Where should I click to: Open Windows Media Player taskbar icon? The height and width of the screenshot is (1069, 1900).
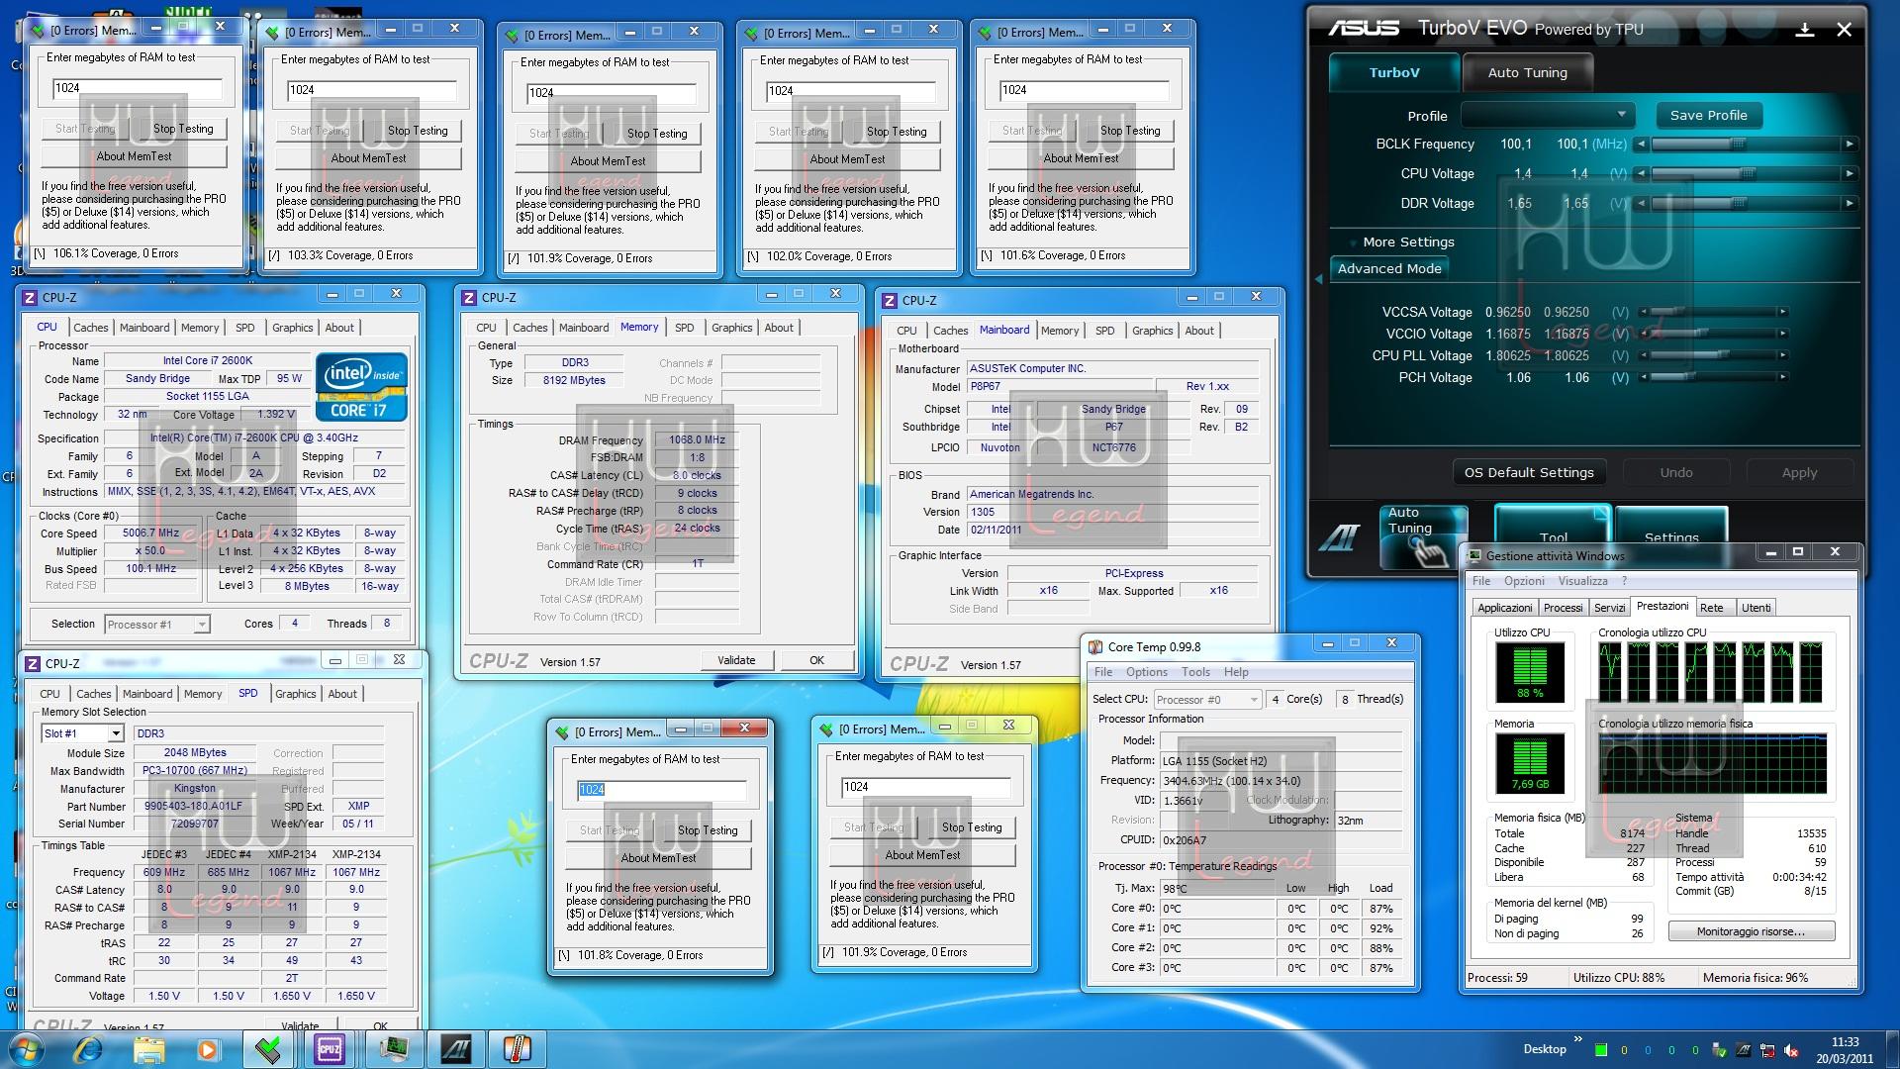pos(207,1049)
